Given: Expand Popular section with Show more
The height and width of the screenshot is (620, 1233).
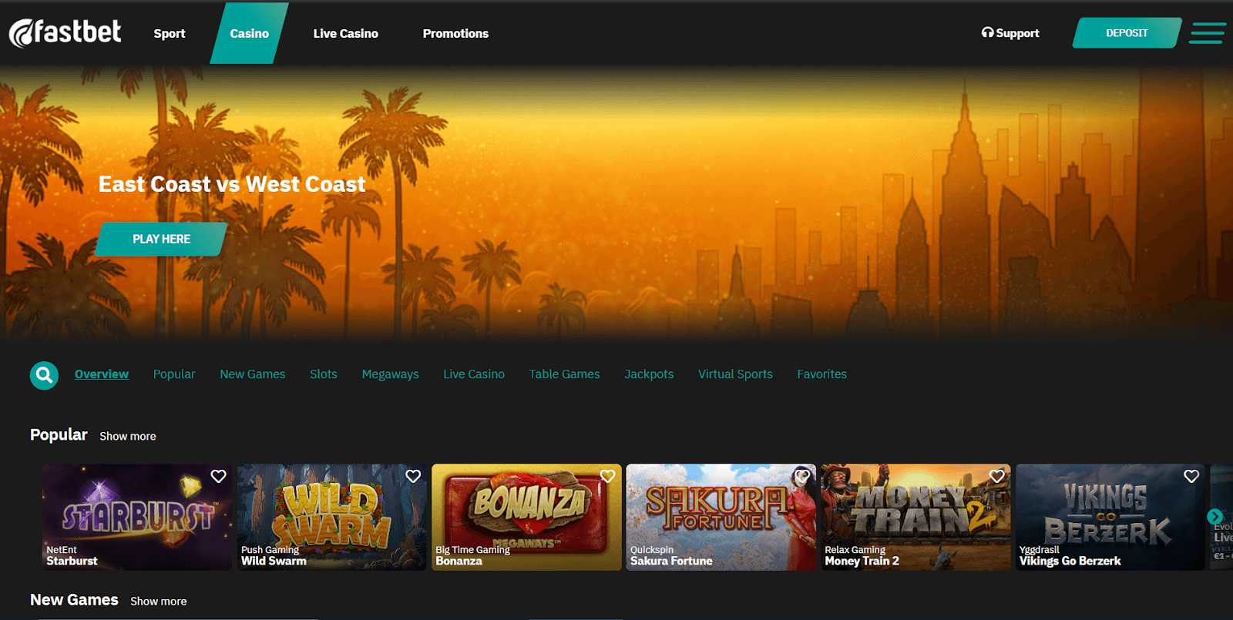Looking at the screenshot, I should 128,436.
